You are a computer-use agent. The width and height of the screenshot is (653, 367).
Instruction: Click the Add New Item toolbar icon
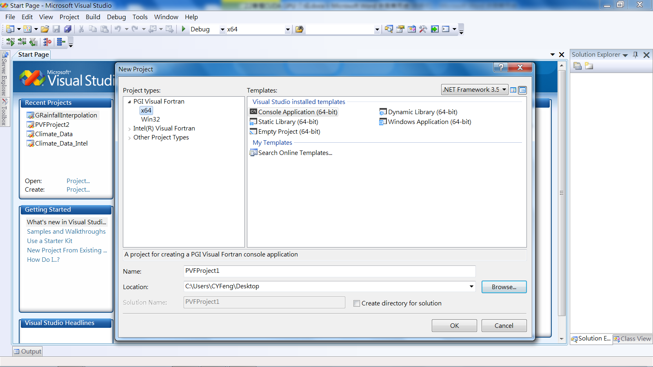[x=27, y=29]
